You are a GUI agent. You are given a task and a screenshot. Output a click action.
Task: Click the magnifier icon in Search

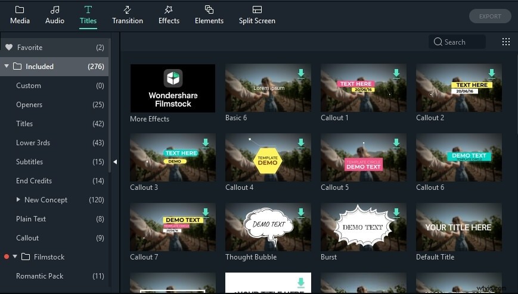[x=438, y=42]
